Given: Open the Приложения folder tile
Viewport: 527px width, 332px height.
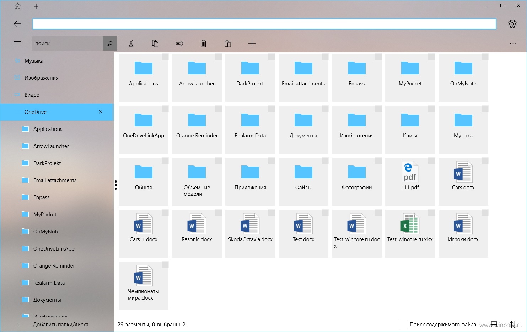Looking at the screenshot, I should click(250, 181).
